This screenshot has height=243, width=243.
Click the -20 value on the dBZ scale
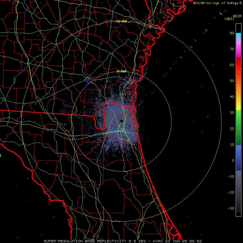coord(231,192)
